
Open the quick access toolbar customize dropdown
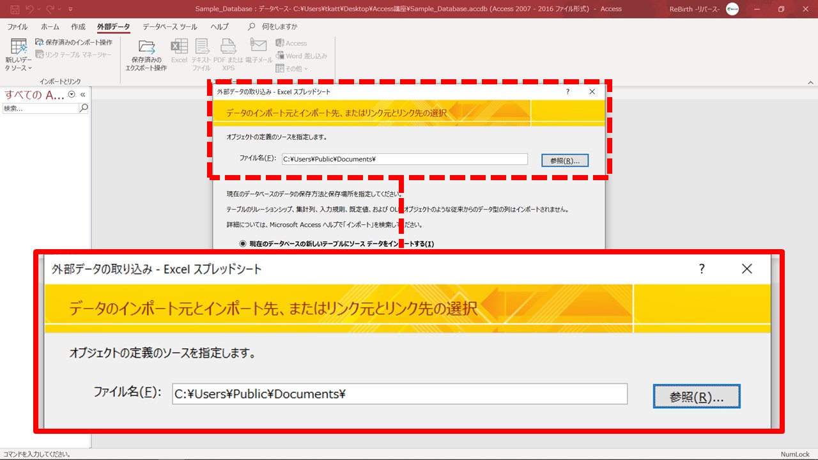70,9
